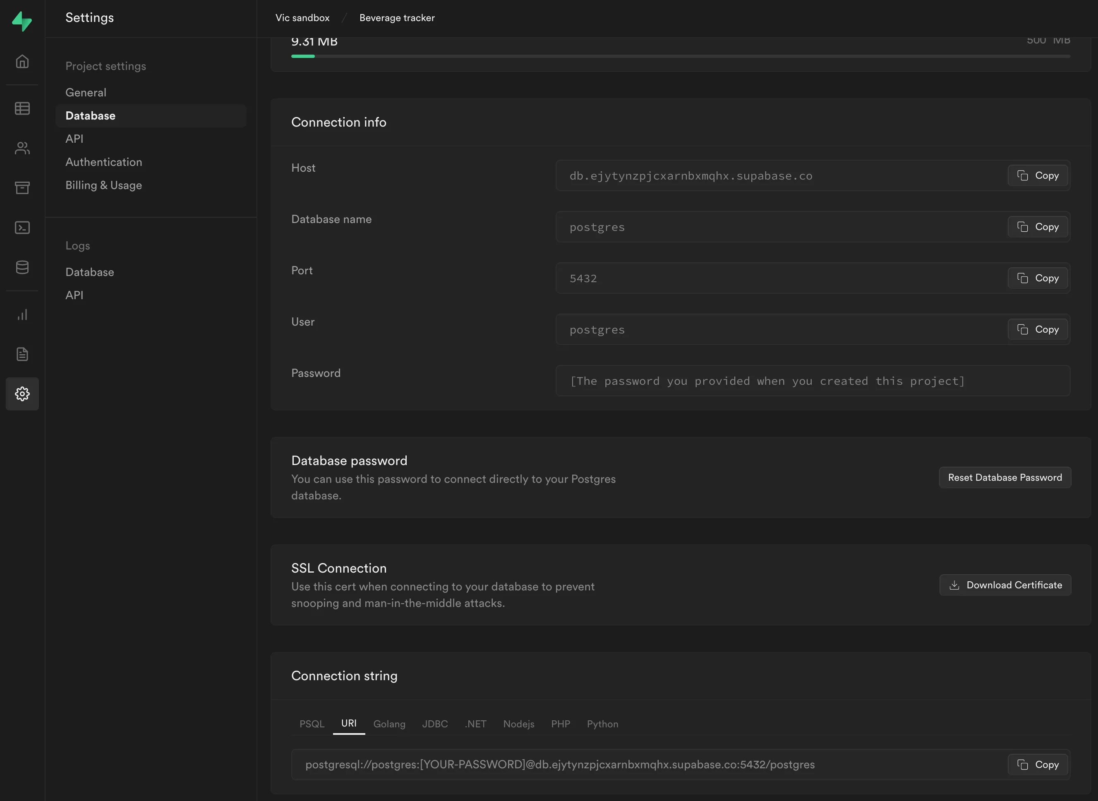
Task: Open the Reports bar chart icon
Action: [22, 315]
